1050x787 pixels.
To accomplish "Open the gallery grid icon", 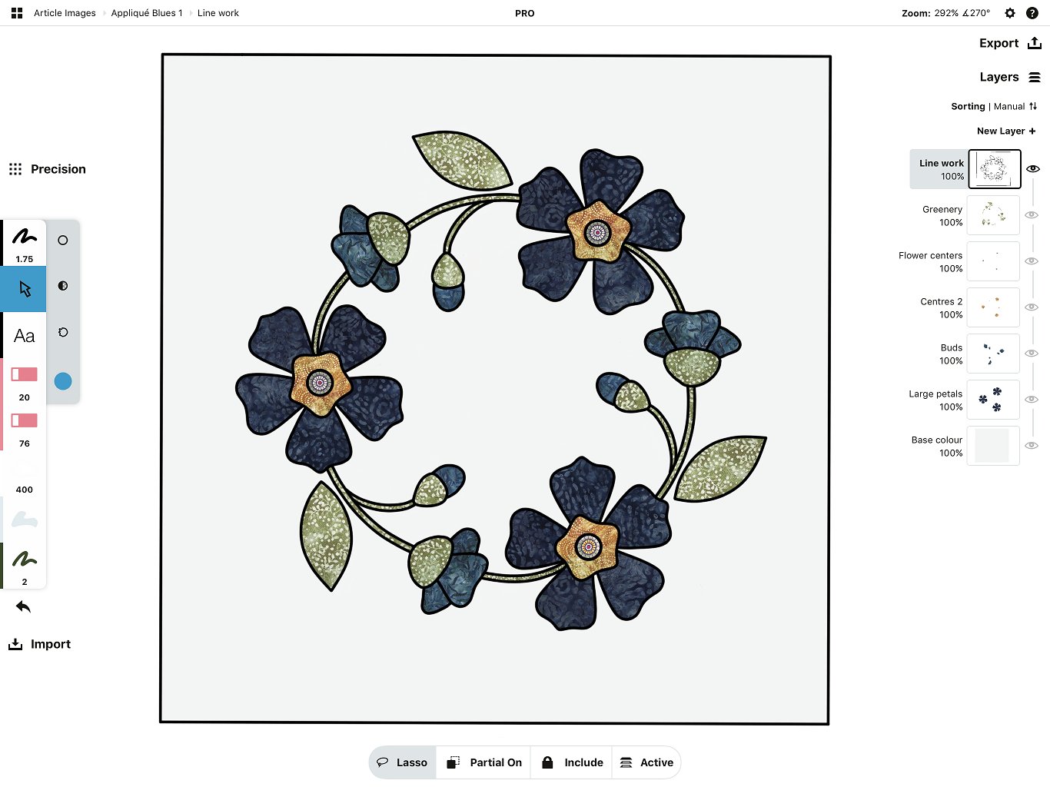I will pos(17,13).
